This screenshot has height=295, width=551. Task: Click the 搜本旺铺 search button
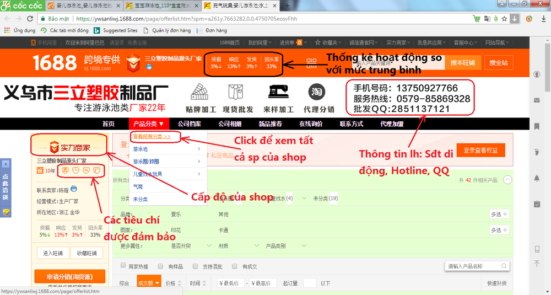(463, 63)
